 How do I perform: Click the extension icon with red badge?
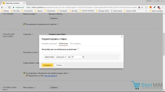pyautogui.click(x=159, y=7)
